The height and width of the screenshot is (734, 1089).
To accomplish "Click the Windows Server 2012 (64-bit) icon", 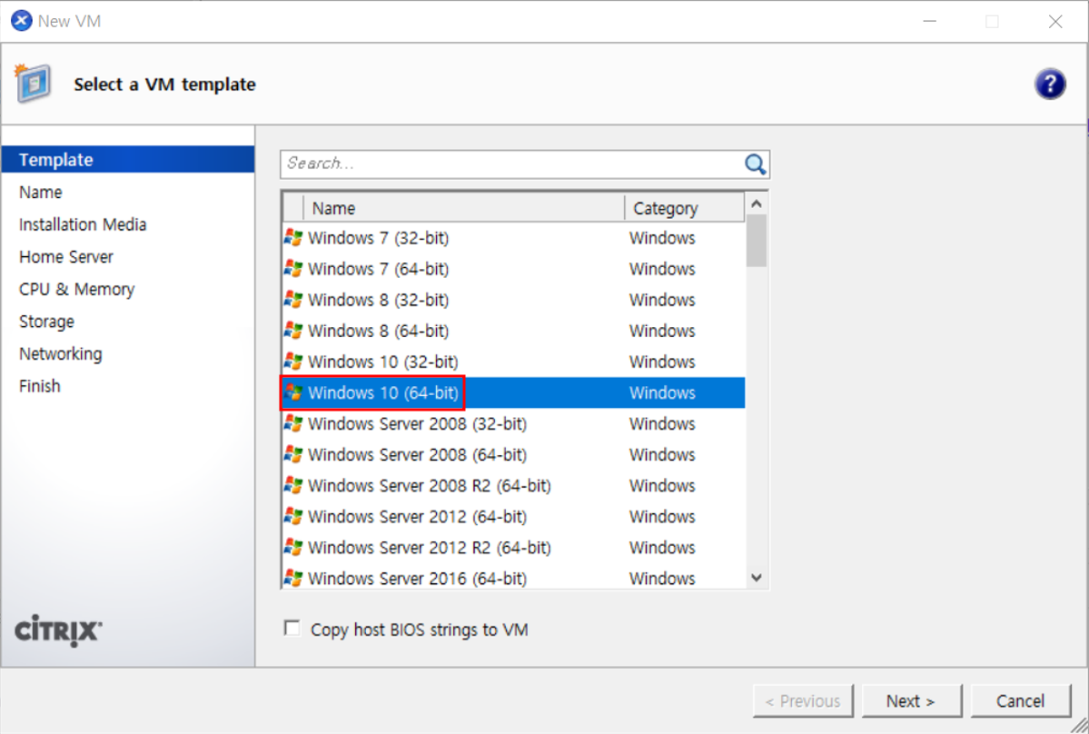I will click(x=293, y=517).
